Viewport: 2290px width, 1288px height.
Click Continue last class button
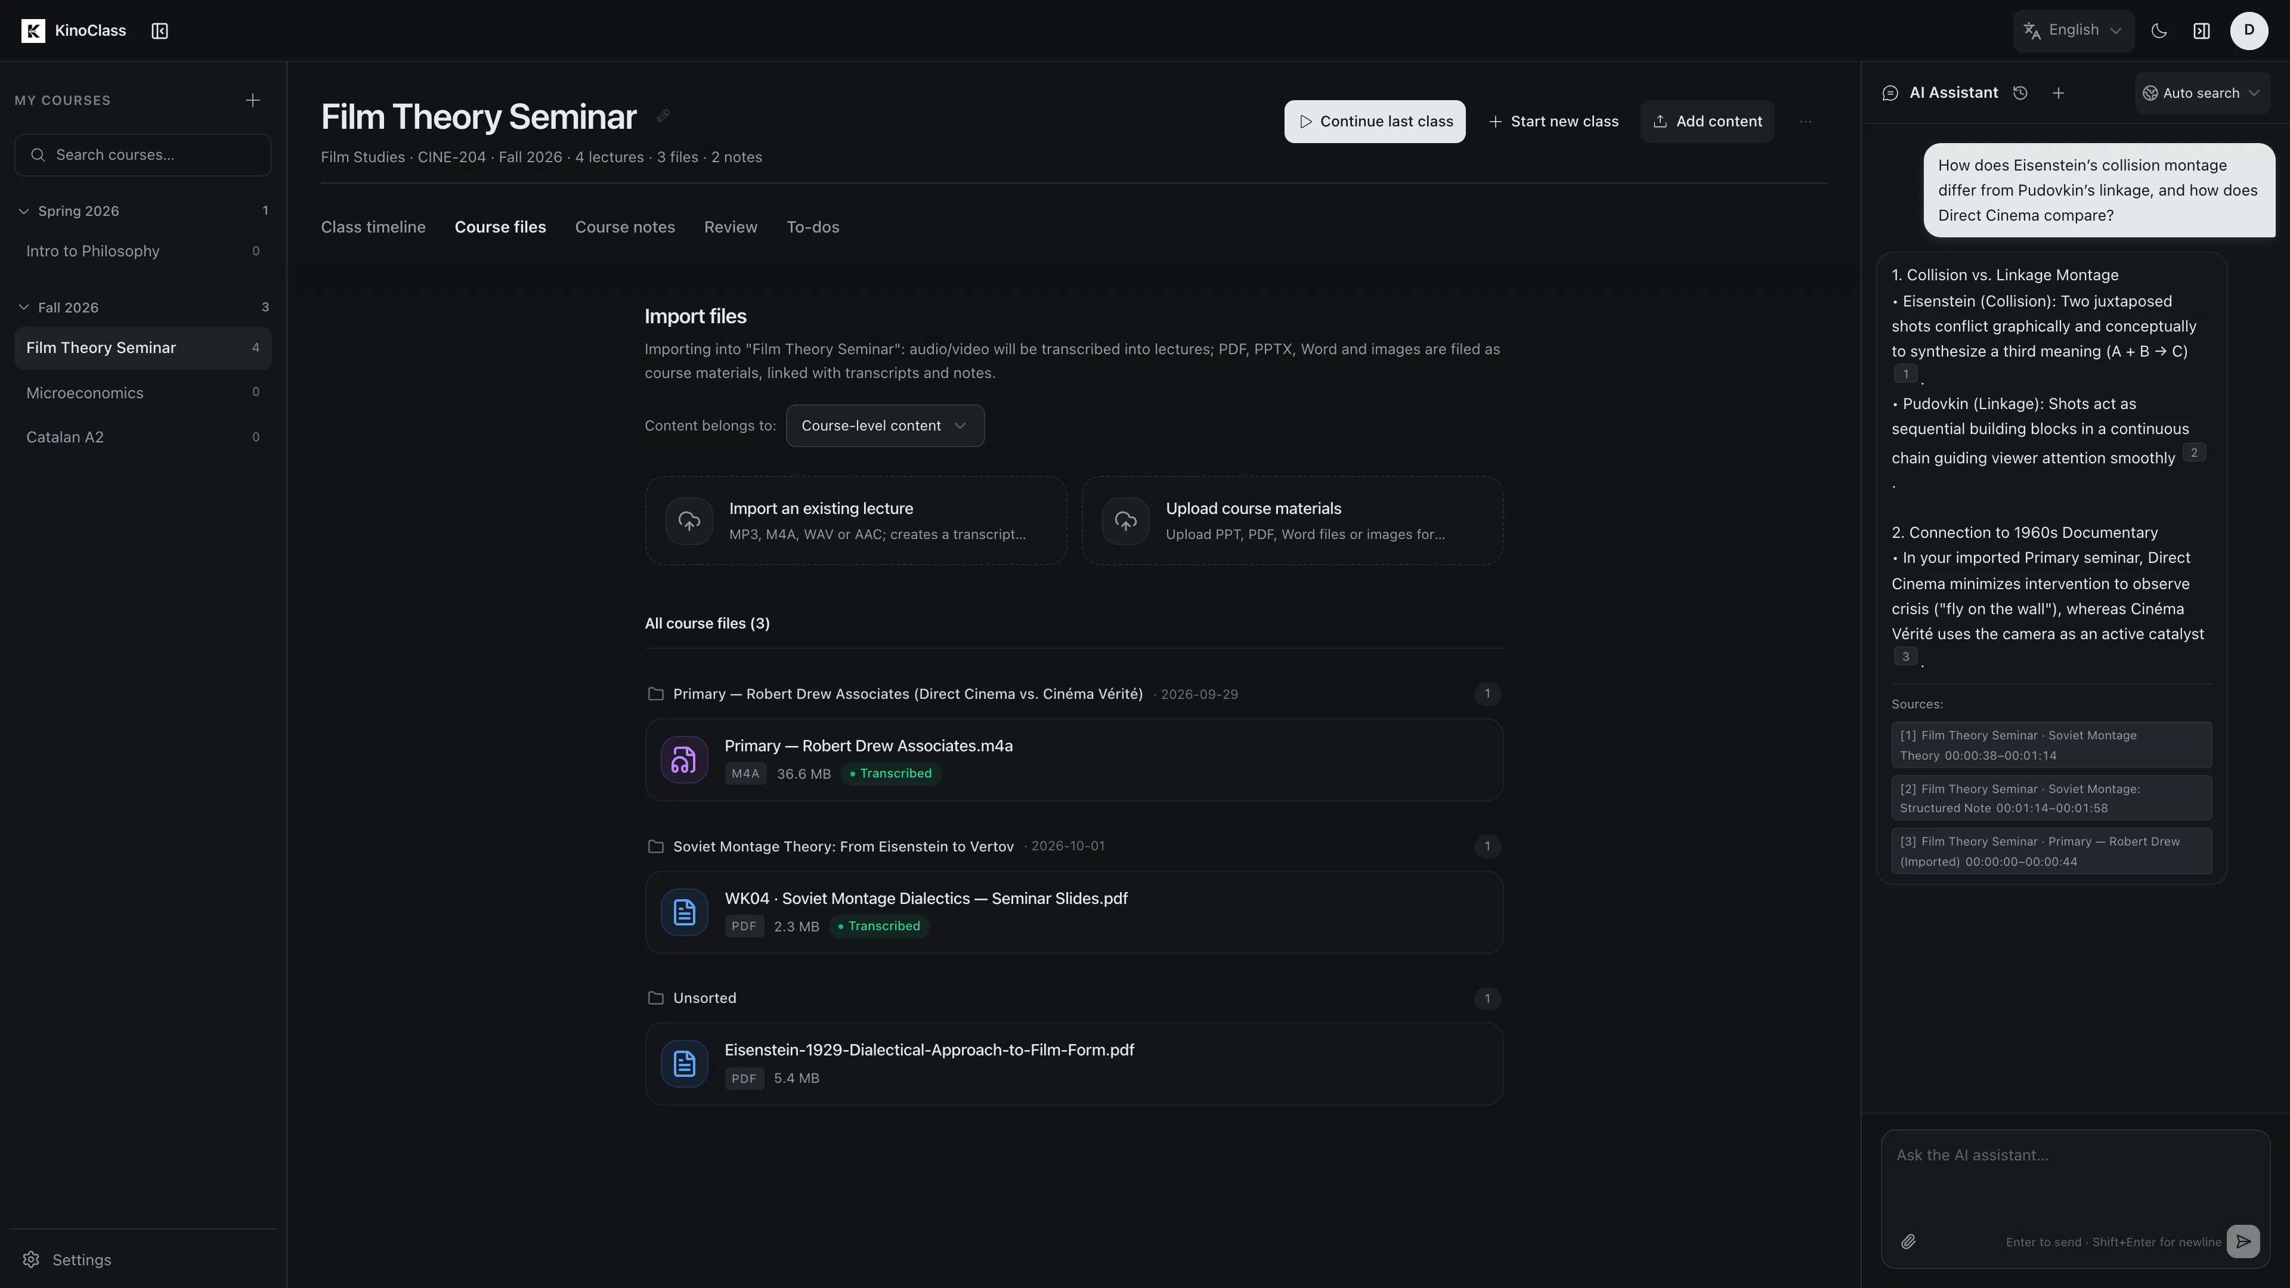pos(1375,122)
